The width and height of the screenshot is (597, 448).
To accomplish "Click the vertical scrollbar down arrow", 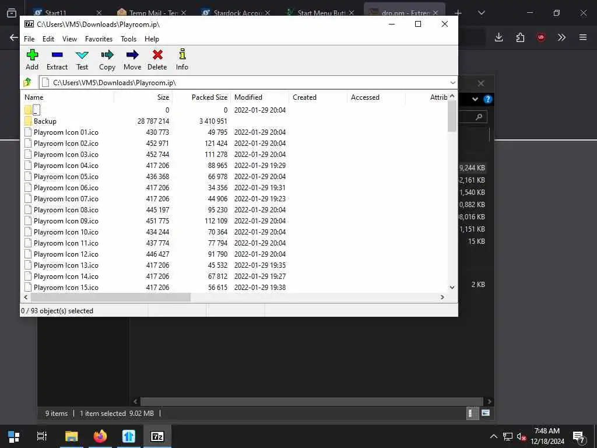I will pos(452,287).
